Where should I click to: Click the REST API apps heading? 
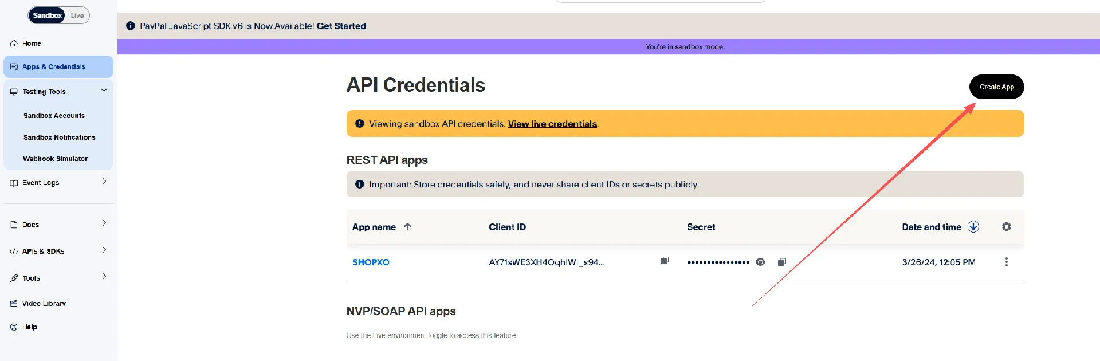(387, 160)
